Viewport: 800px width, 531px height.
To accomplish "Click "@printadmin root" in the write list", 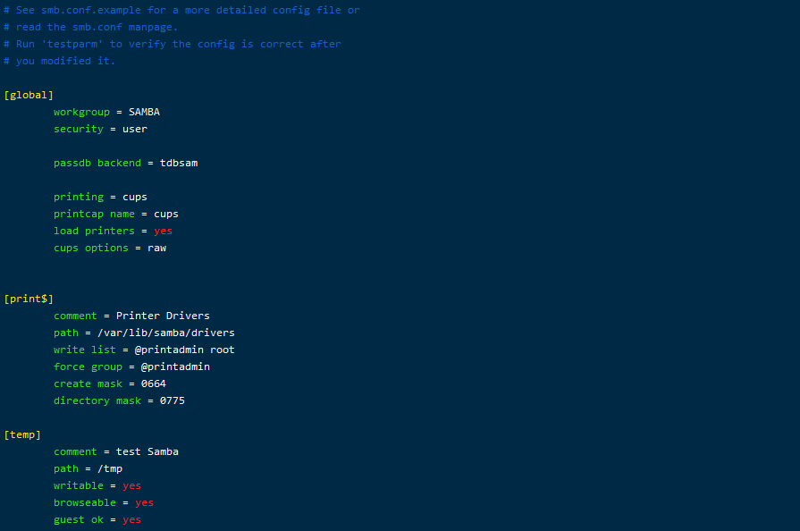I will (184, 350).
